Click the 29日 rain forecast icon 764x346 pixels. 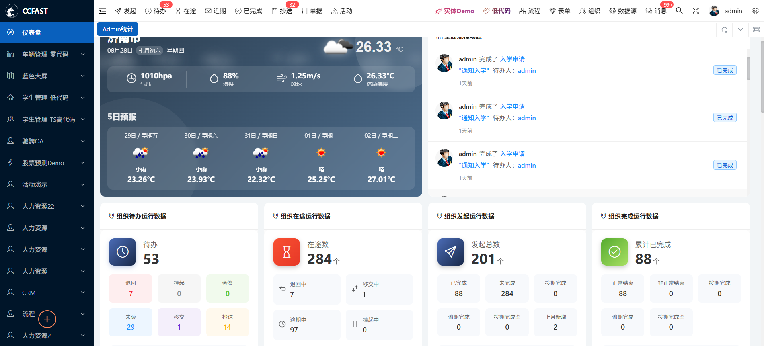pos(140,152)
